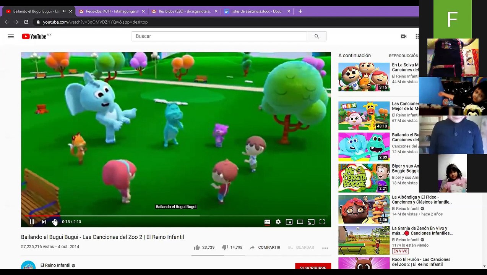
Task: Click the page scrollbar down arrow
Action: point(484,266)
